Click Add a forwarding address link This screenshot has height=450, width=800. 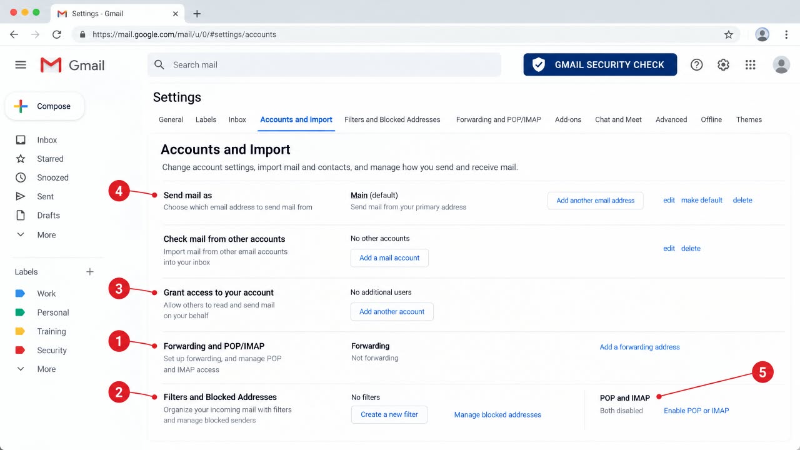coord(640,347)
